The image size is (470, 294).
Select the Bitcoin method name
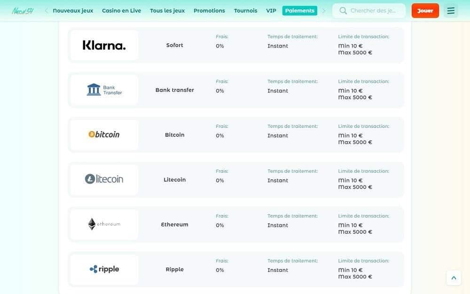[x=174, y=135]
